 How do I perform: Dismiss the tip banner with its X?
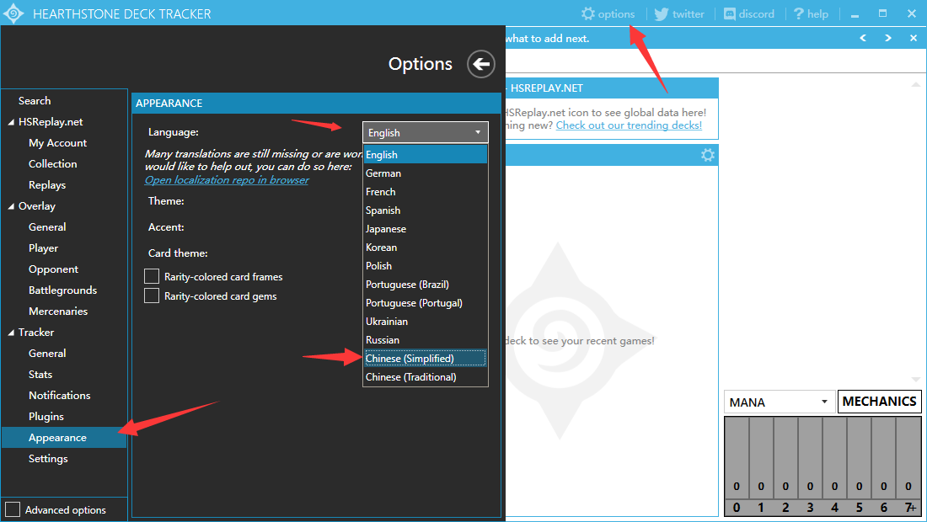point(914,38)
